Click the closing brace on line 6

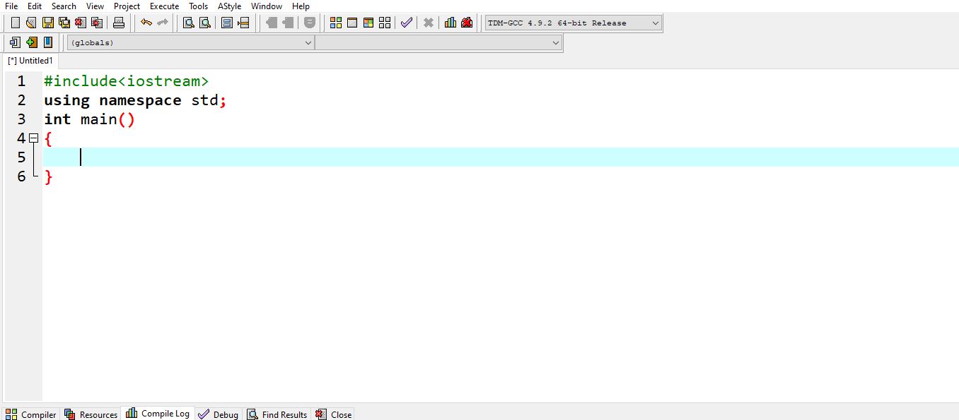[x=48, y=176]
